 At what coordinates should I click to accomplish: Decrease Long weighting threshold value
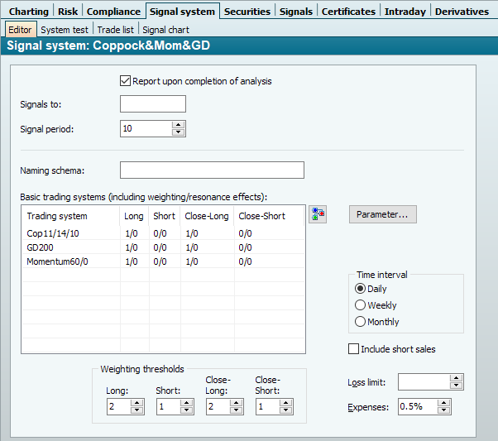[x=137, y=410]
